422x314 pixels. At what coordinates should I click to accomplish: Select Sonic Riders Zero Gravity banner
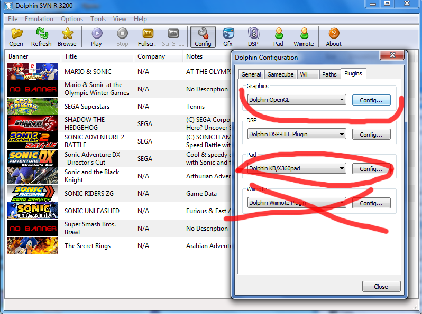tap(33, 193)
